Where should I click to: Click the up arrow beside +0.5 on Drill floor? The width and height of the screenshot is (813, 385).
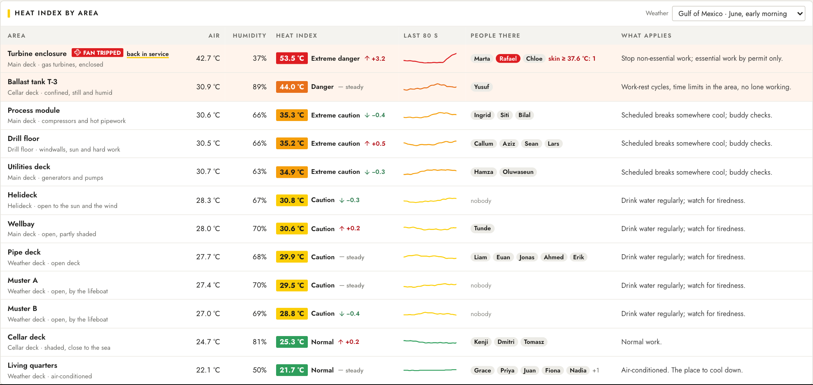tap(367, 143)
